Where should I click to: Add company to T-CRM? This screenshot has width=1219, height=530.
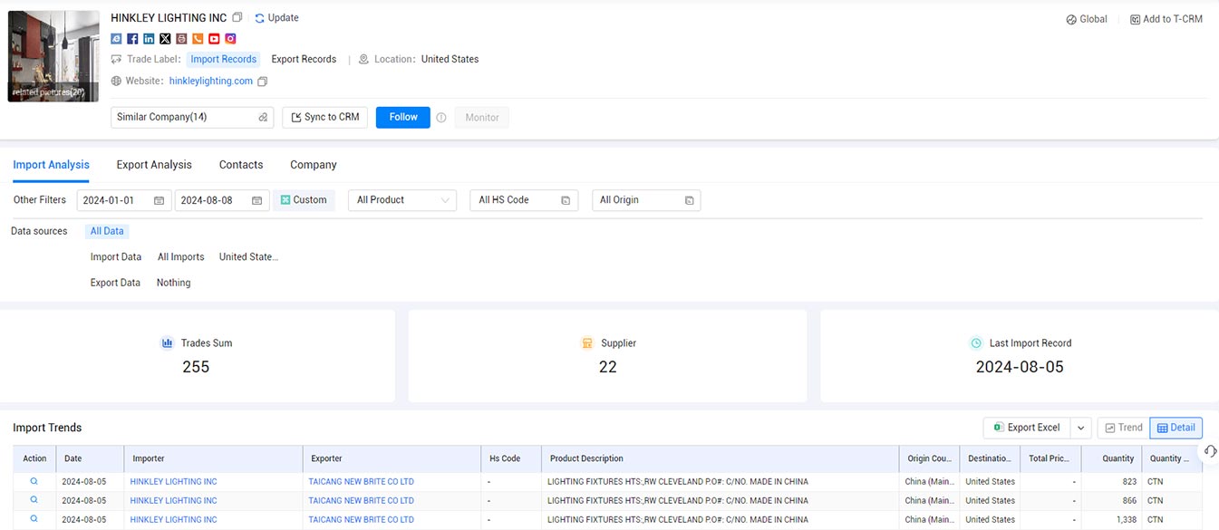[1166, 19]
